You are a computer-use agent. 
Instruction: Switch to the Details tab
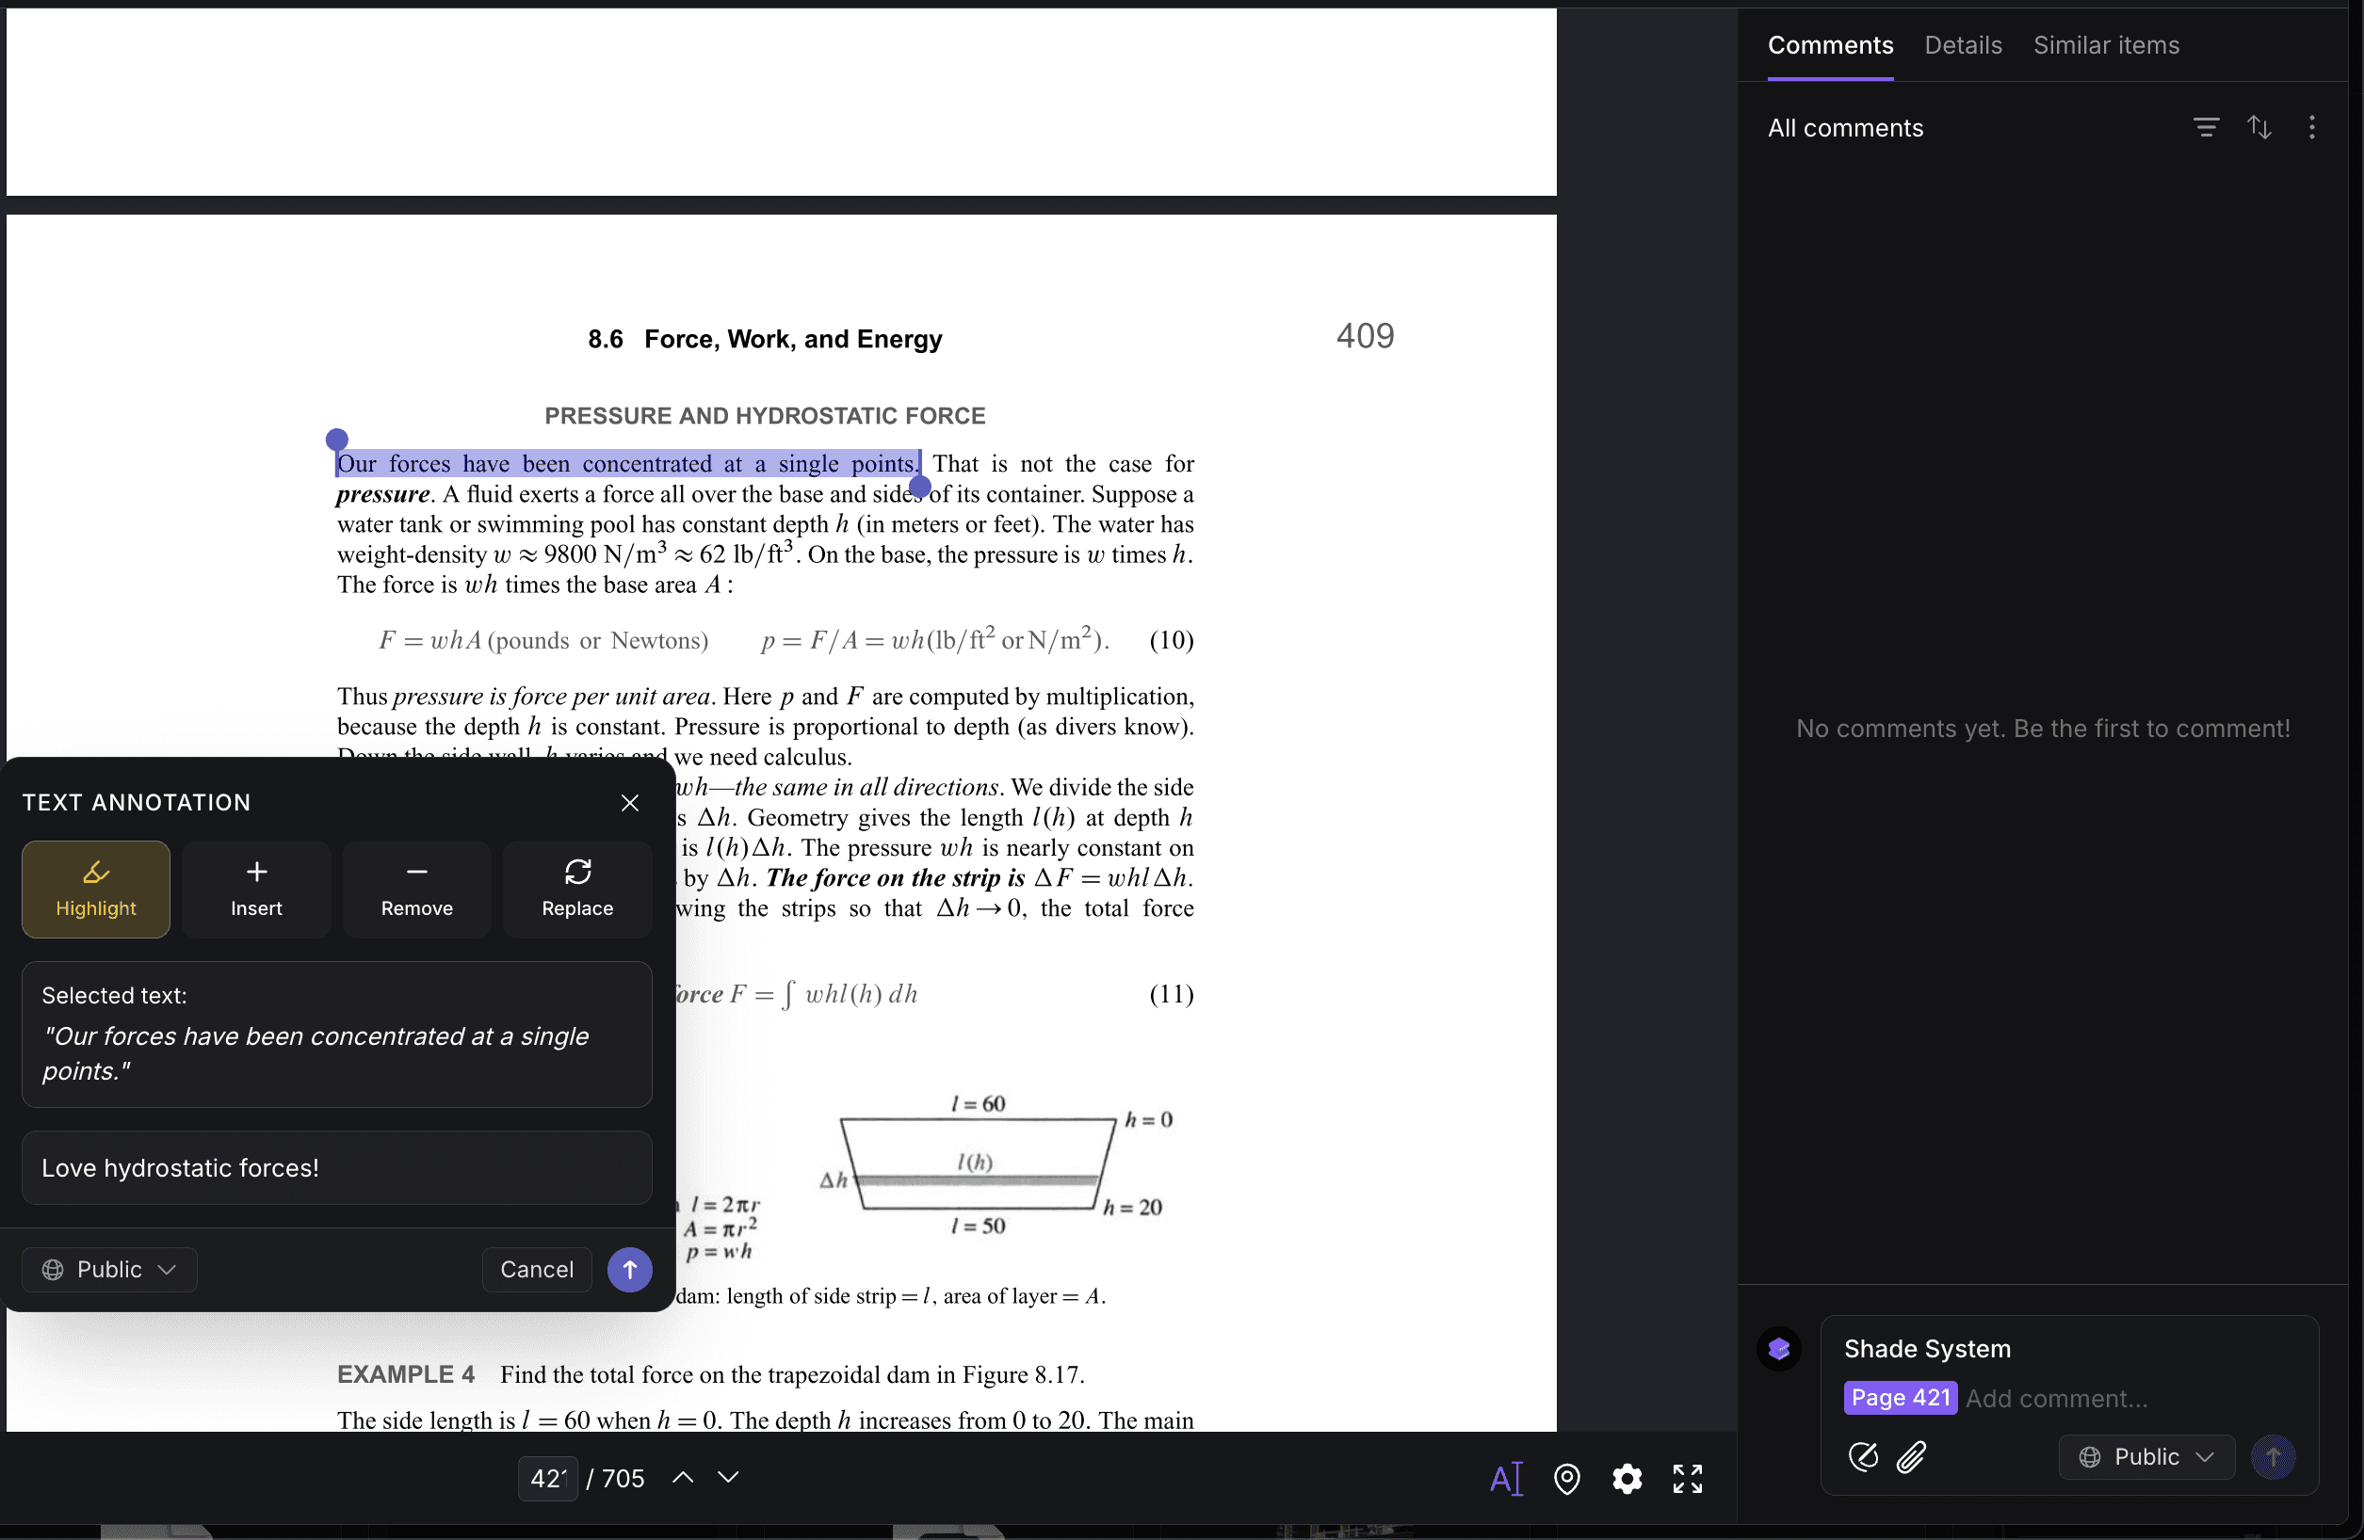coord(1963,44)
